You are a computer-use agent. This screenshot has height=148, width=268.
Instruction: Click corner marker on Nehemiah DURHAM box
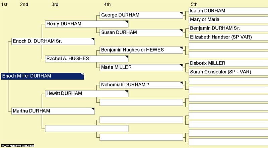181,83
